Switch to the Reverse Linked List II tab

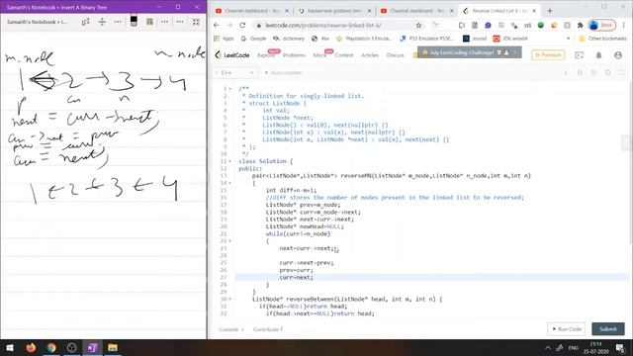(498, 11)
